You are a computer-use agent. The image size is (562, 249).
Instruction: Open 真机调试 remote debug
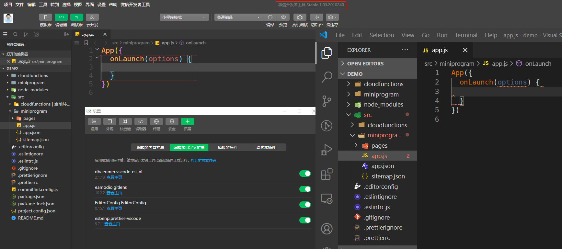300,17
